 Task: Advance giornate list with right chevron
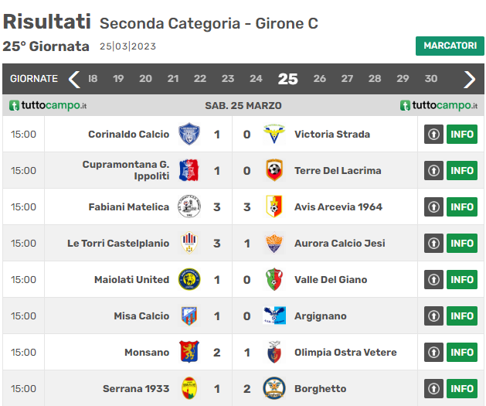click(469, 80)
